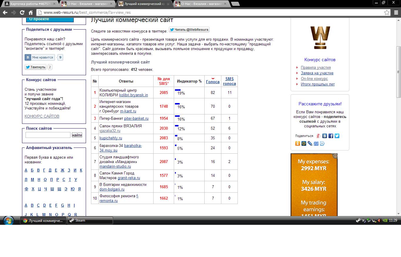This screenshot has width=401, height=257.
Task: Open Итоги прошлых лет link
Action: 318,84
